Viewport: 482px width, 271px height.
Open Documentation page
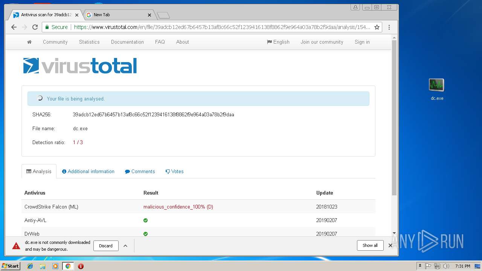pos(127,42)
